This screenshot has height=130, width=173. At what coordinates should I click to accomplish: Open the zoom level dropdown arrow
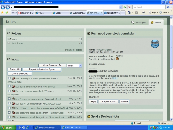[168, 123]
